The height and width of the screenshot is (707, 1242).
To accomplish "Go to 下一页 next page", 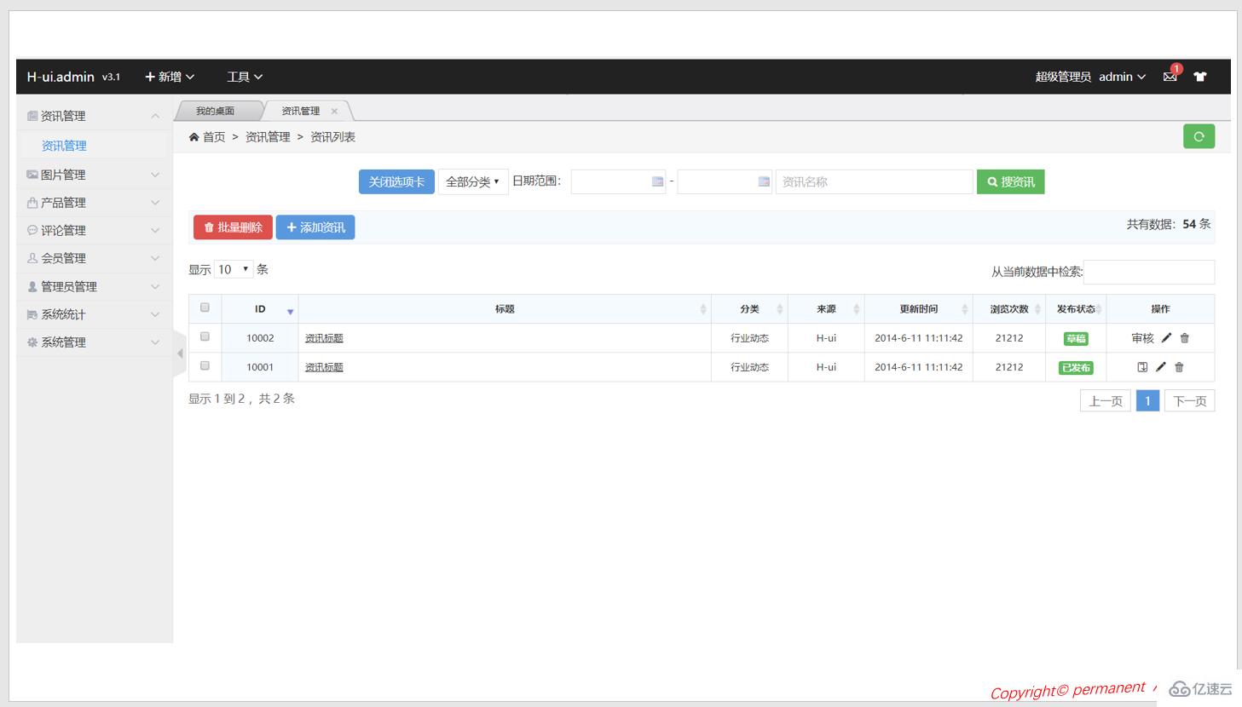I will (1189, 400).
